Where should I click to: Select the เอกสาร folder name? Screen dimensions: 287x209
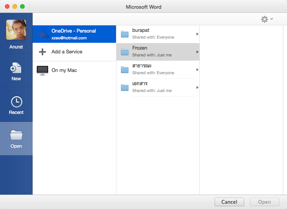(x=140, y=83)
